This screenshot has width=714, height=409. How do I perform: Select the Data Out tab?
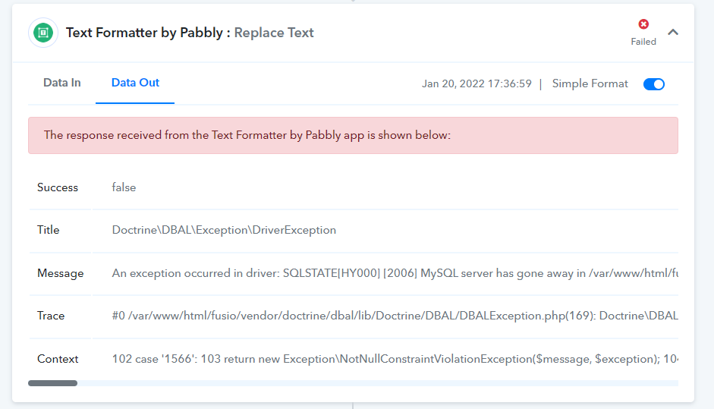tap(135, 83)
